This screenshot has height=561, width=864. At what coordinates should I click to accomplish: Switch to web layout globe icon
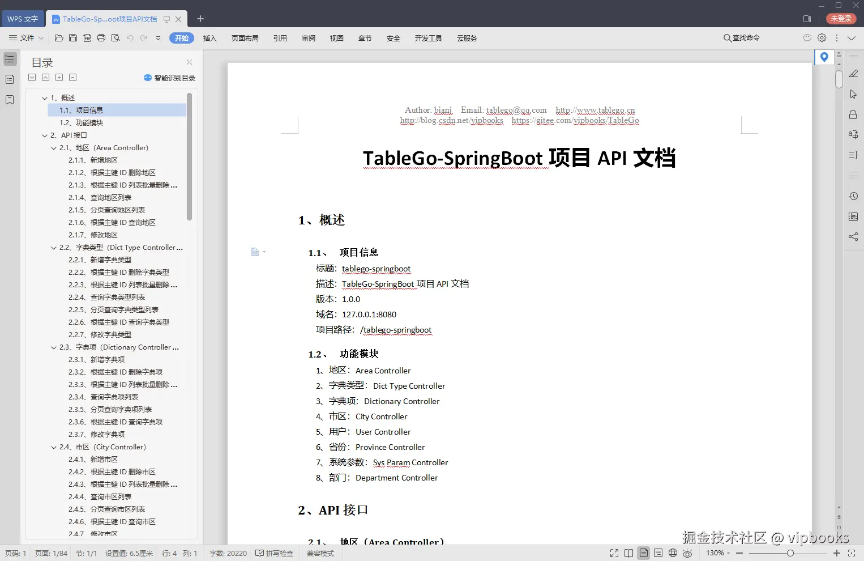[673, 553]
